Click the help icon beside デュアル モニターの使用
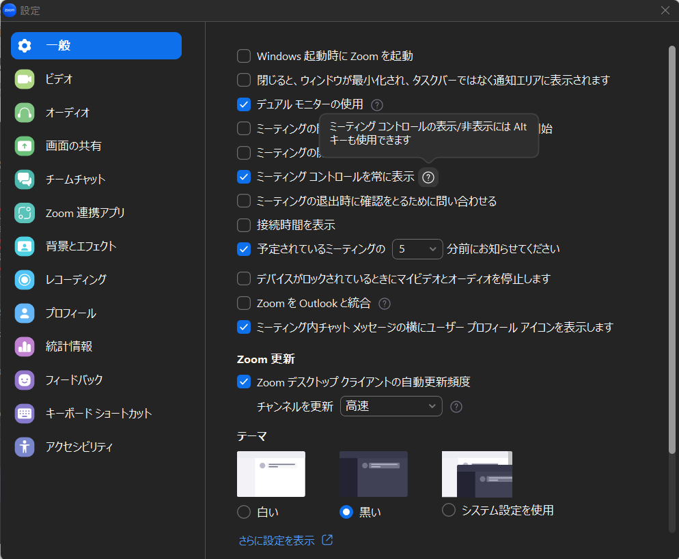Image resolution: width=679 pixels, height=559 pixels. click(x=377, y=105)
